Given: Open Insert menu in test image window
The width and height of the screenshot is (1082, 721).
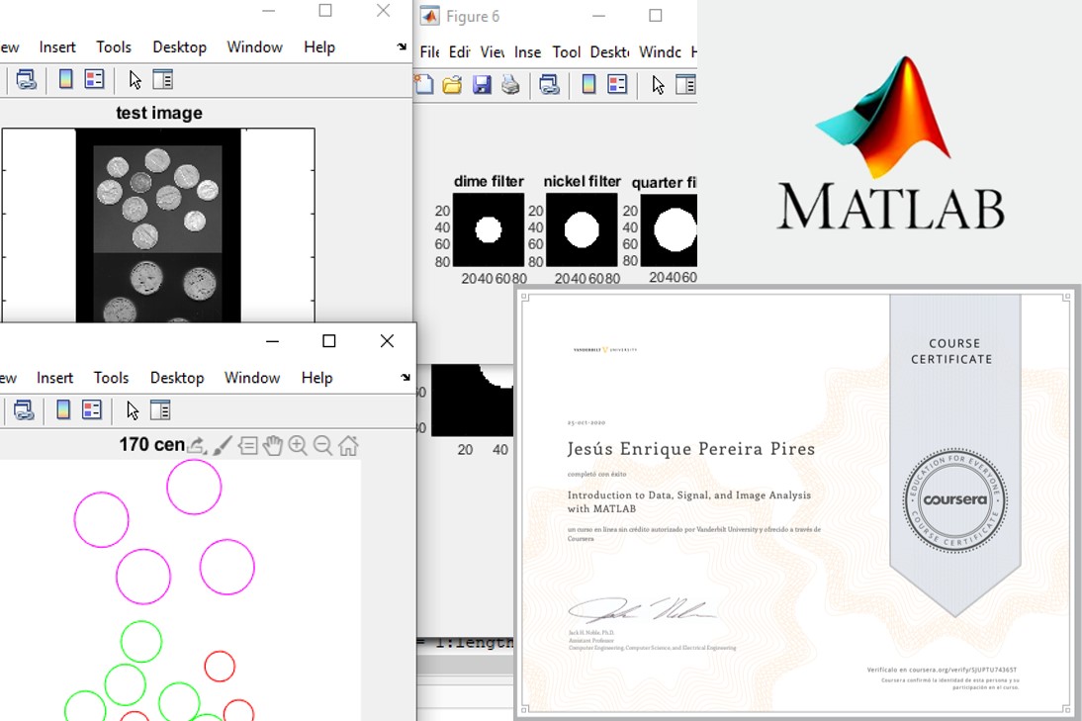Looking at the screenshot, I should [57, 46].
